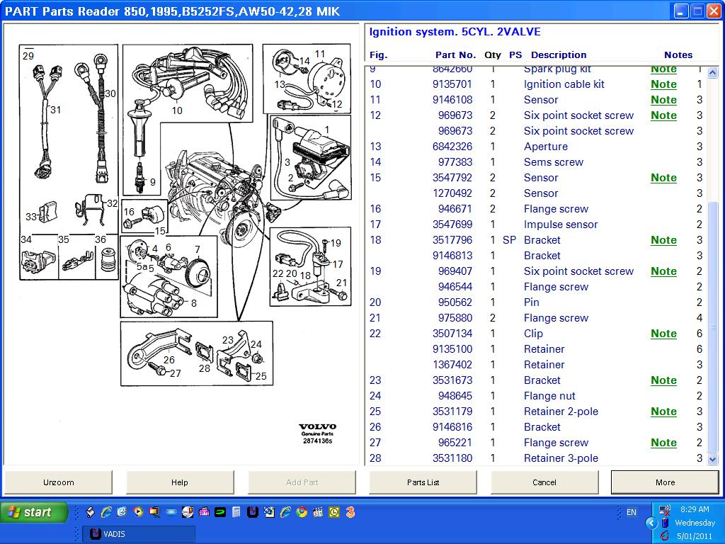Open the calculator icon in quick launch
725x544 pixels.
[236, 511]
